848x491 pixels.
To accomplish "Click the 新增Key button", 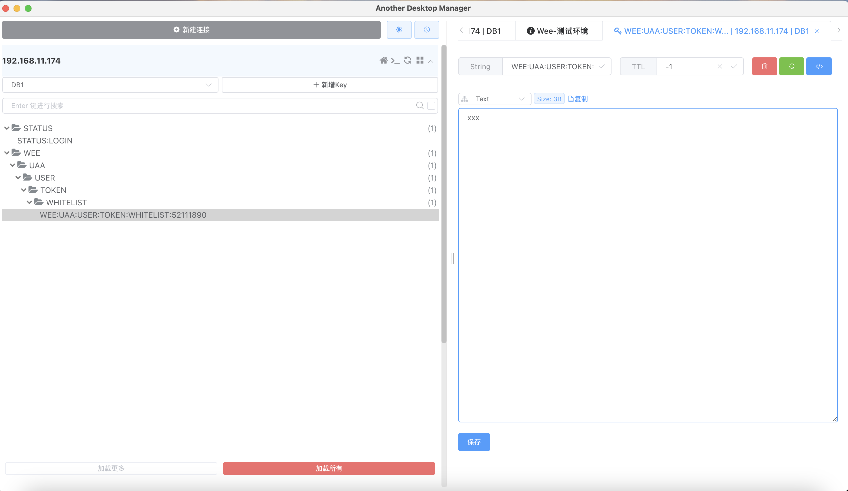I will point(330,85).
